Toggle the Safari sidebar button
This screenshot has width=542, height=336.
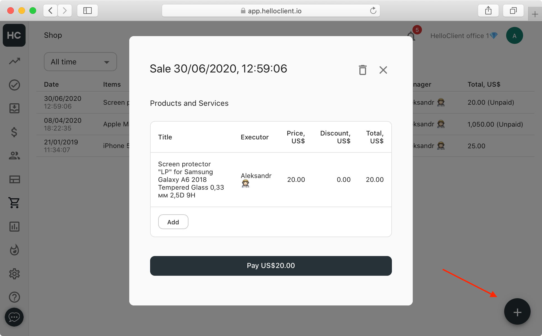click(x=88, y=11)
